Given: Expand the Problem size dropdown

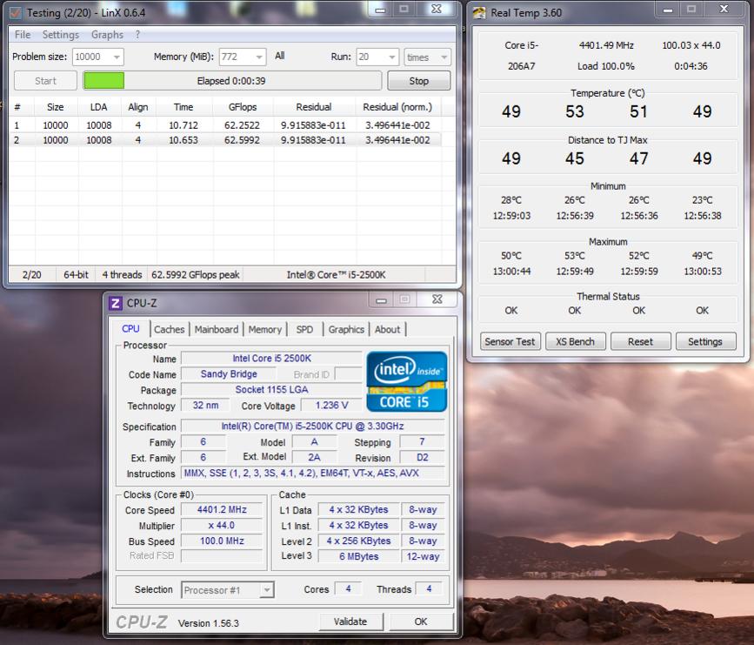Looking at the screenshot, I should tap(117, 57).
